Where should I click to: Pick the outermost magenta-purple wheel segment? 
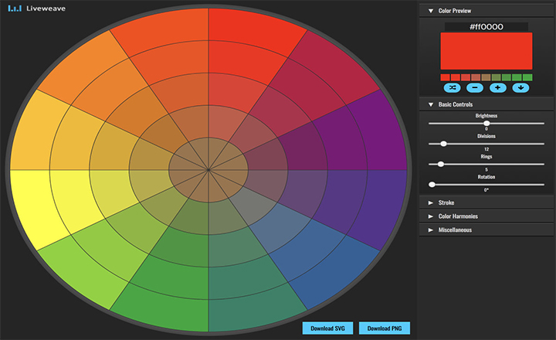[381, 135]
